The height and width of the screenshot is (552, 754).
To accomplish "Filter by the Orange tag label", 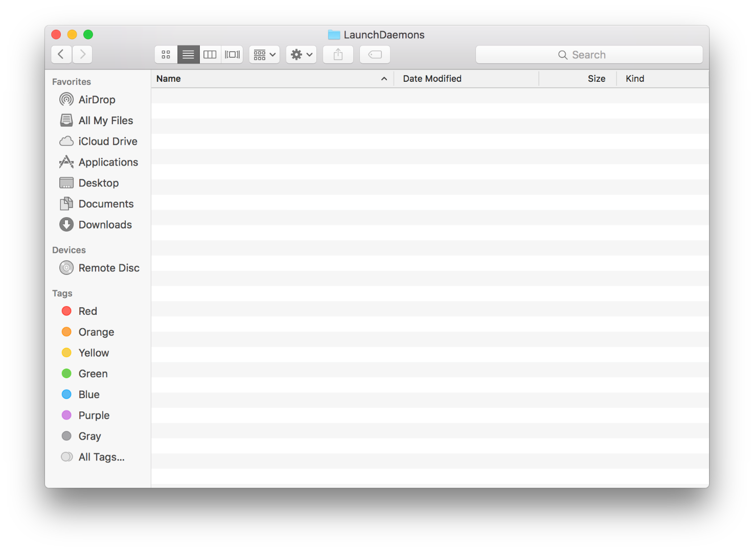I will tap(97, 332).
